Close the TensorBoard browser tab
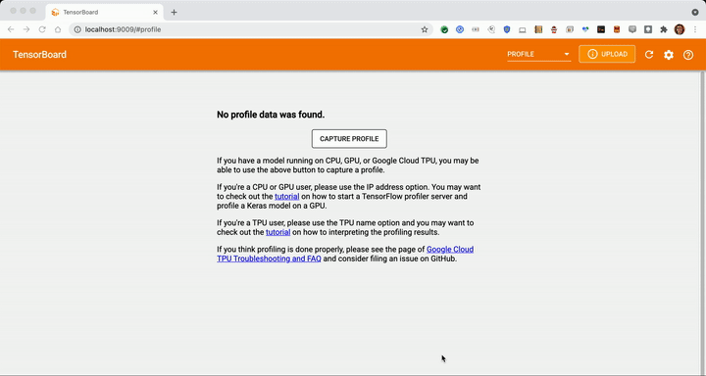Image resolution: width=706 pixels, height=376 pixels. click(x=155, y=12)
